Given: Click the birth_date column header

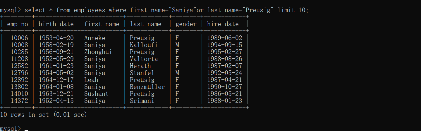Looking at the screenshot, I should (x=56, y=24).
